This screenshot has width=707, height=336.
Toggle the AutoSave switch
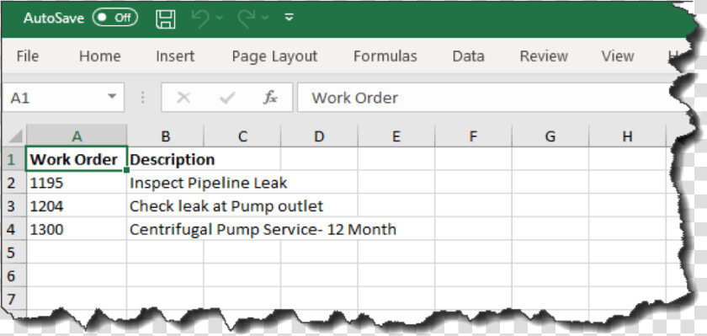click(115, 18)
